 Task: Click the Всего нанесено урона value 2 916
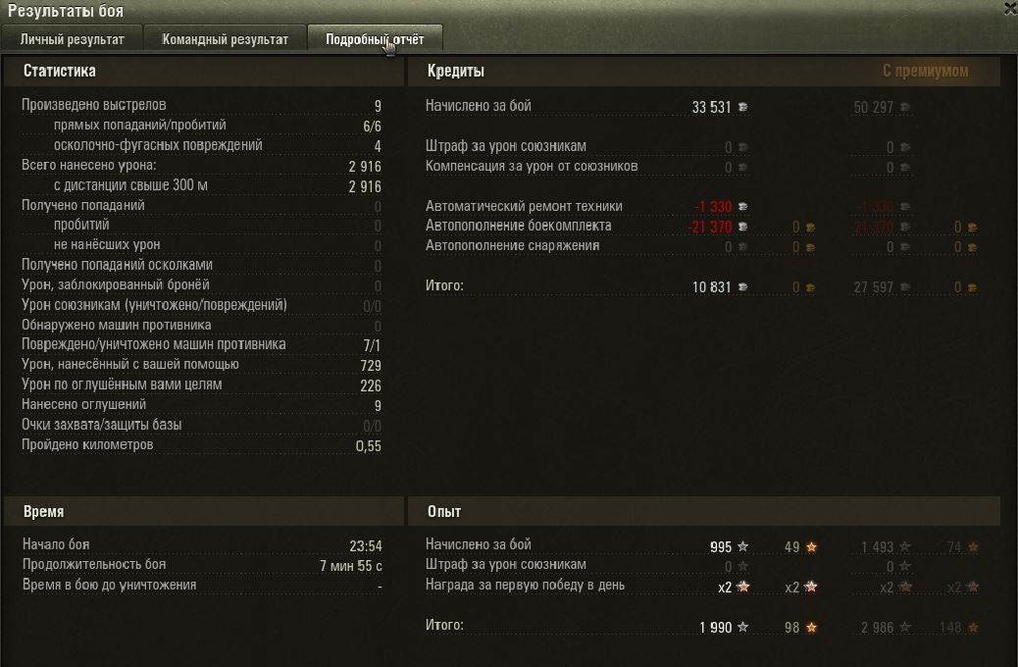point(365,167)
